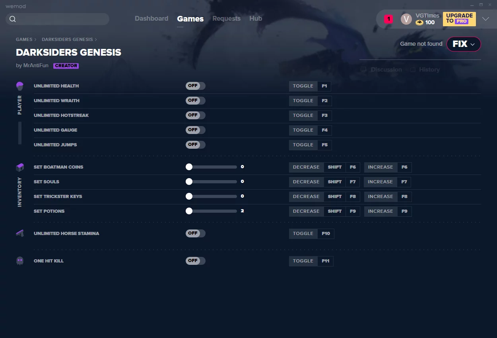Select the Games tab
The image size is (497, 338).
pos(190,19)
